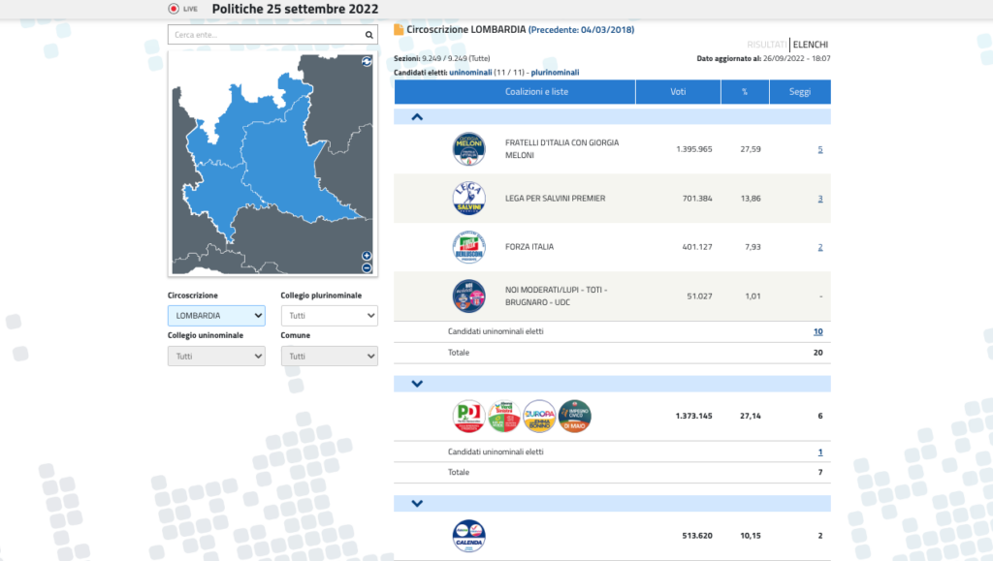Open first coalition uninominal elected link showing 10
993x561 pixels.
pyautogui.click(x=818, y=331)
